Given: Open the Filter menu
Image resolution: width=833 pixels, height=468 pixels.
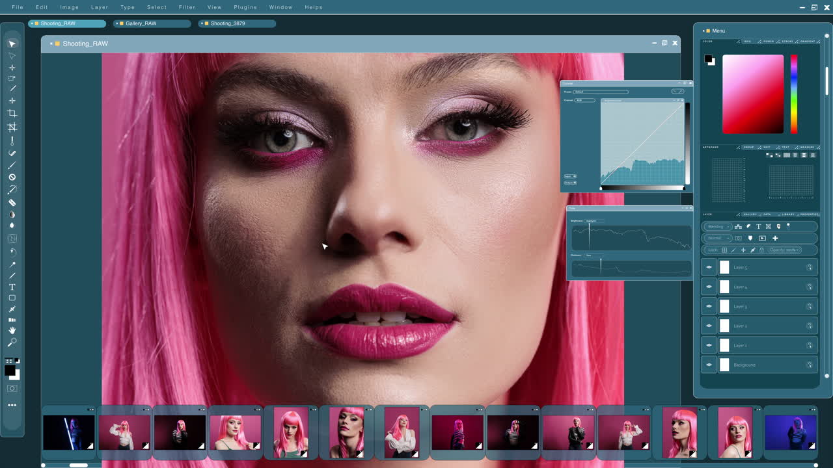Looking at the screenshot, I should pyautogui.click(x=187, y=7).
